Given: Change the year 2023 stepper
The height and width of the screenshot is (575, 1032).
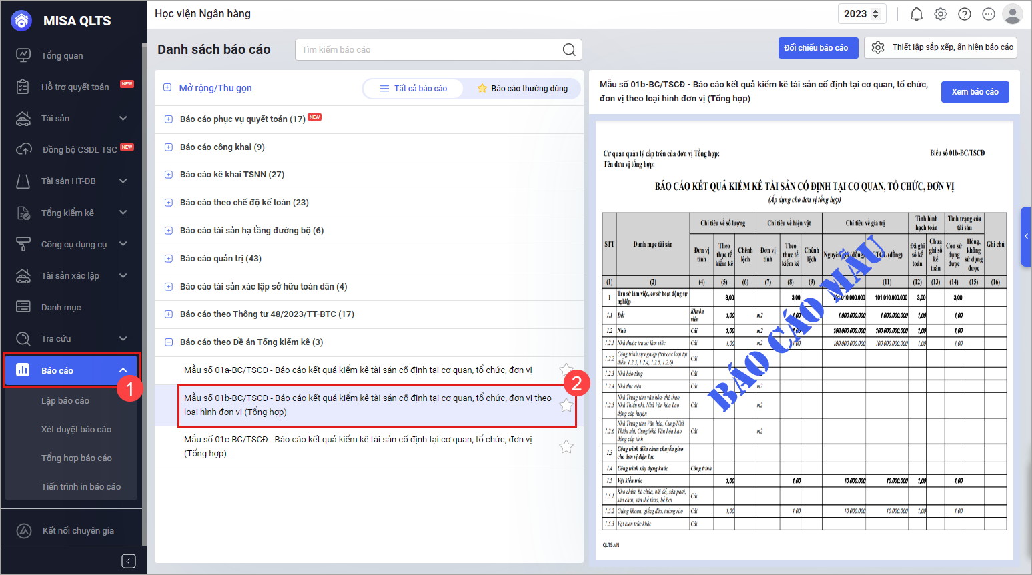Looking at the screenshot, I should [x=875, y=14].
